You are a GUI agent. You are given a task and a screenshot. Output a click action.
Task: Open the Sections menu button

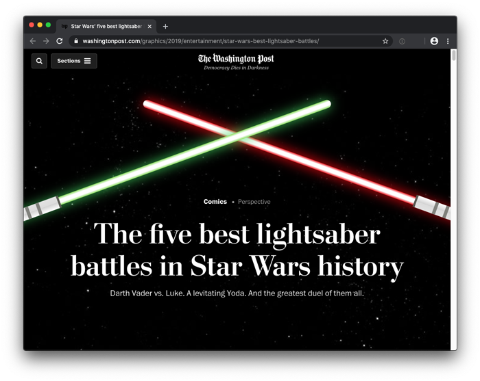tap(74, 61)
